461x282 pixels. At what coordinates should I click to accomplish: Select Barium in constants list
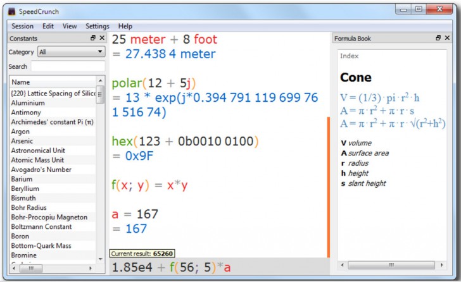(x=53, y=179)
